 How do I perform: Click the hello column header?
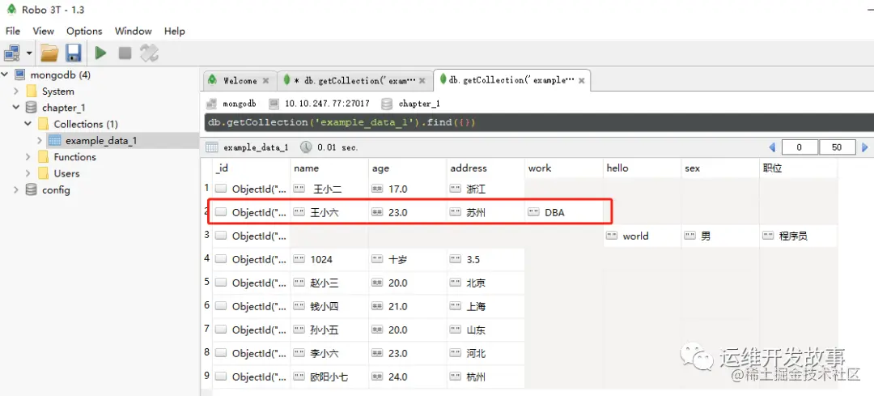[642, 168]
